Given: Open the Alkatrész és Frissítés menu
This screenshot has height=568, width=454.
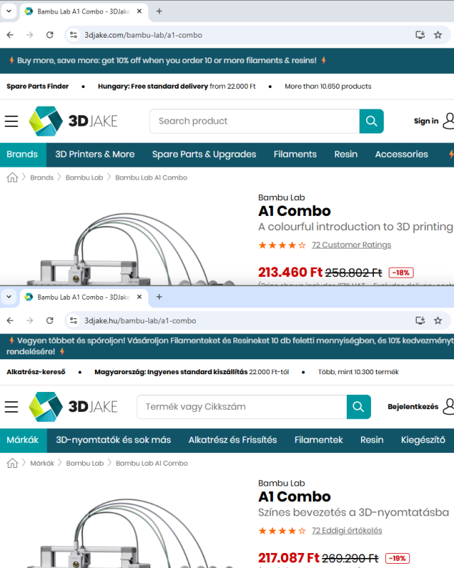Looking at the screenshot, I should pyautogui.click(x=233, y=440).
